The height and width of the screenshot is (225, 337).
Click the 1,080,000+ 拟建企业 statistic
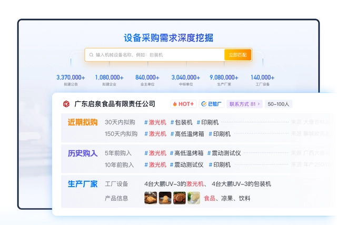[109, 80]
